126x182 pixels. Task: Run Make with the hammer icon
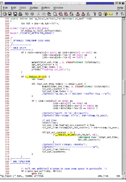click(95, 14)
